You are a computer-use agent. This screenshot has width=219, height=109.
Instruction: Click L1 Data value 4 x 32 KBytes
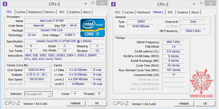[78, 70]
